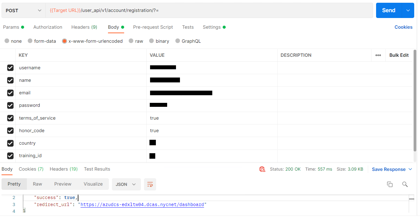
Task: Open the redirect_url dashboard link
Action: pyautogui.click(x=142, y=204)
